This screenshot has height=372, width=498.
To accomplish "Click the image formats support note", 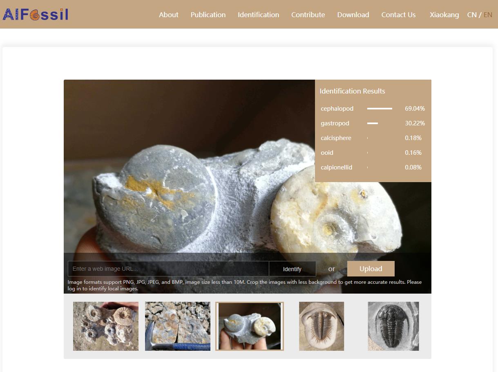I will coord(245,285).
